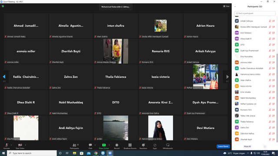The image size is (278, 156).
Task: Click the Start Video camera icon
Action: tap(20, 145)
